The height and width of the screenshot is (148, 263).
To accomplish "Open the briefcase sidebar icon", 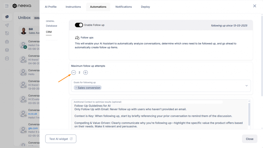I will pos(7,42).
